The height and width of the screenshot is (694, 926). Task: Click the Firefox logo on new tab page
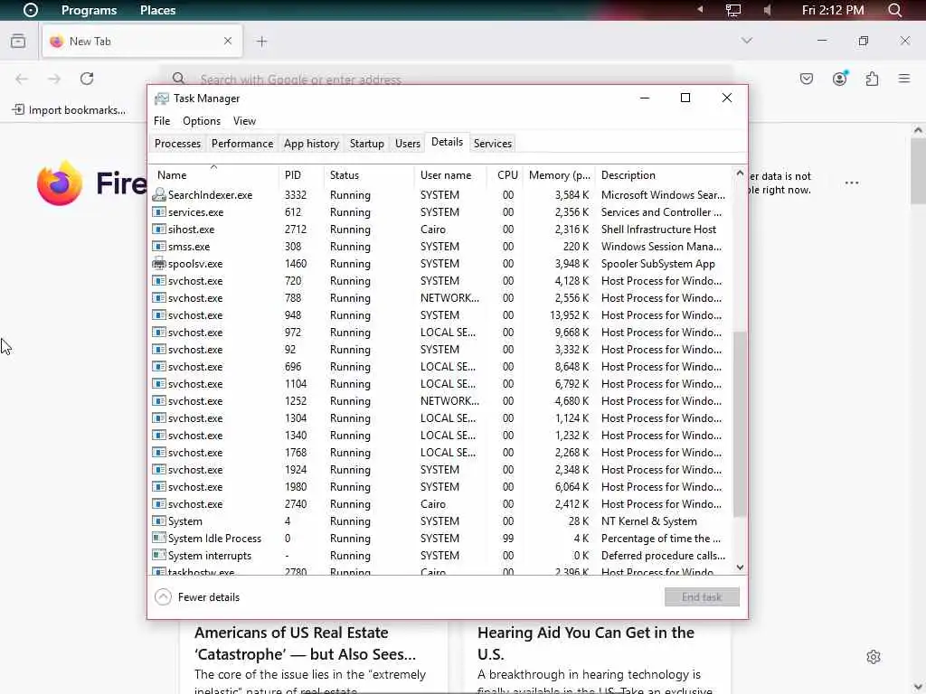pyautogui.click(x=60, y=183)
